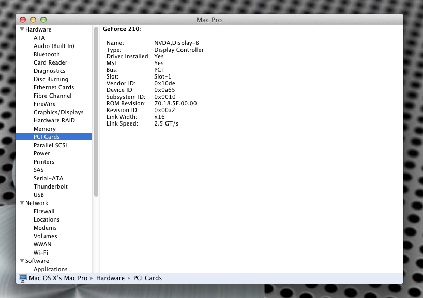Image resolution: width=423 pixels, height=298 pixels.
Task: Select Graphics/Displays in the sidebar
Action: (58, 112)
